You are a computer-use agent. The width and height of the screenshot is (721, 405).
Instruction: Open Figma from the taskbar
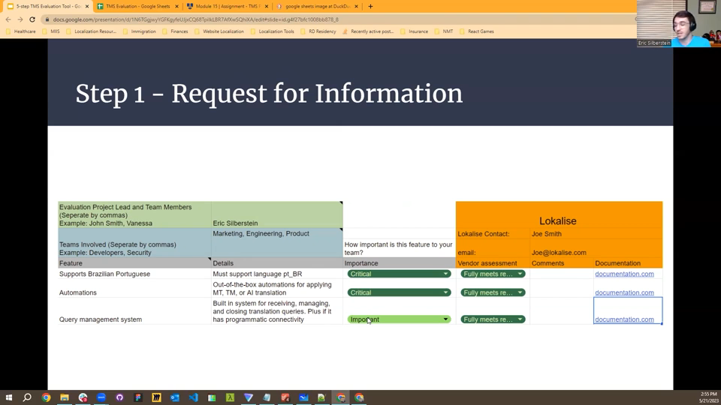138,397
